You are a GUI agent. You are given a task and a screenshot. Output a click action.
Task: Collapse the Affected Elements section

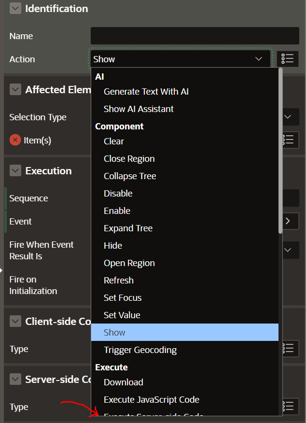[15, 89]
